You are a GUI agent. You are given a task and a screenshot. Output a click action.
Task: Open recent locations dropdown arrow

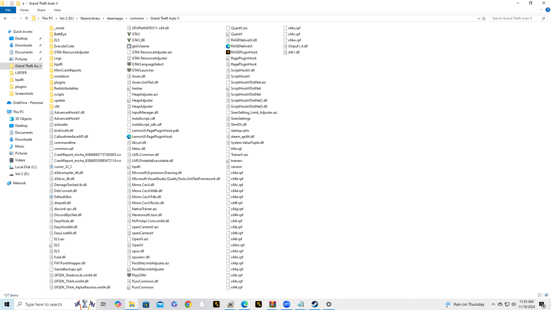[x=21, y=18]
